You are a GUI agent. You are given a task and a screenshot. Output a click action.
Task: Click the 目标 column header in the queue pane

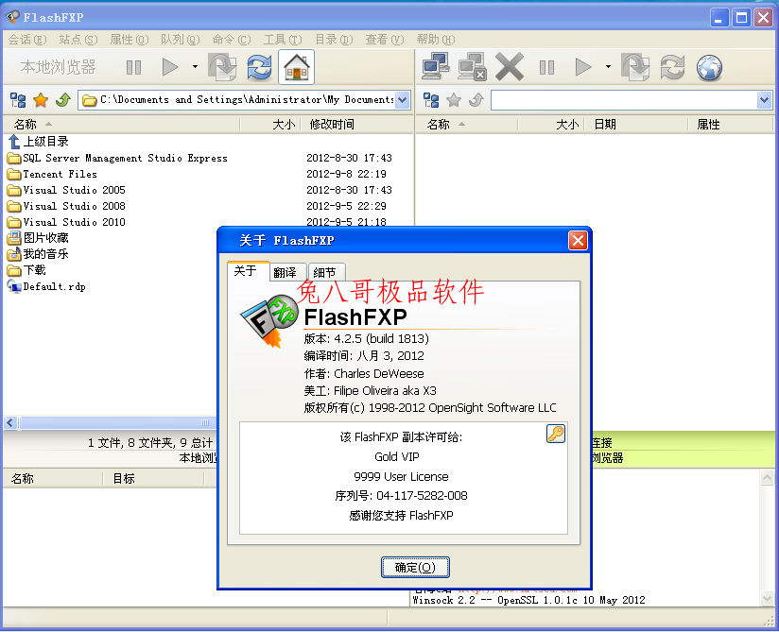(153, 479)
